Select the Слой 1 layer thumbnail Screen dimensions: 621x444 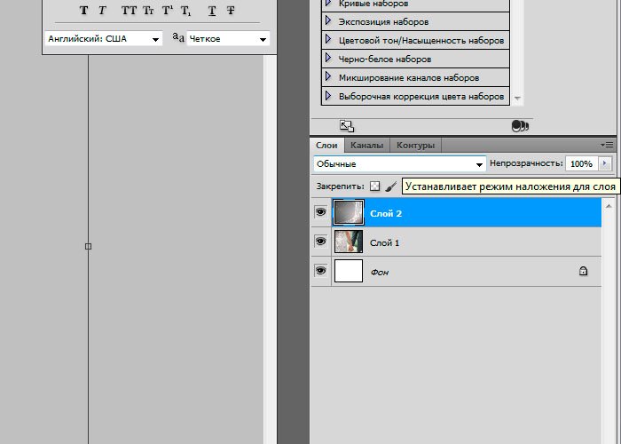click(348, 242)
